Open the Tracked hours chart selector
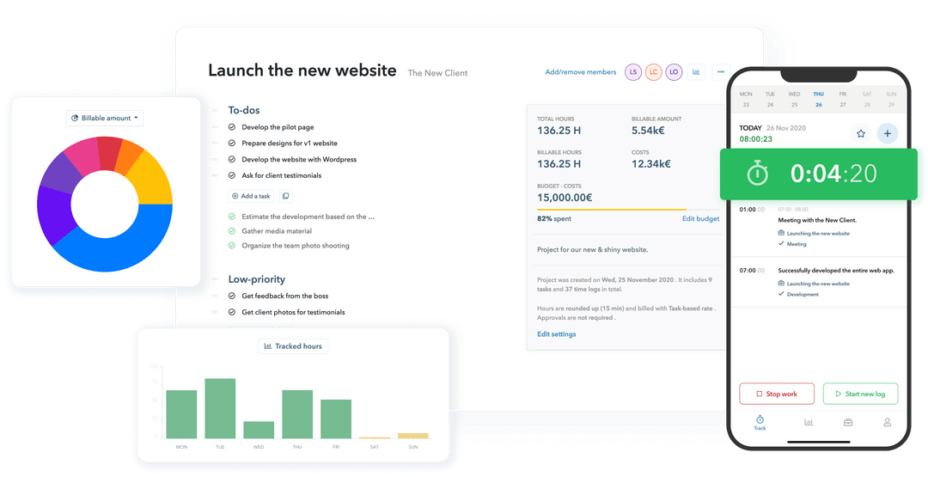 tap(292, 346)
